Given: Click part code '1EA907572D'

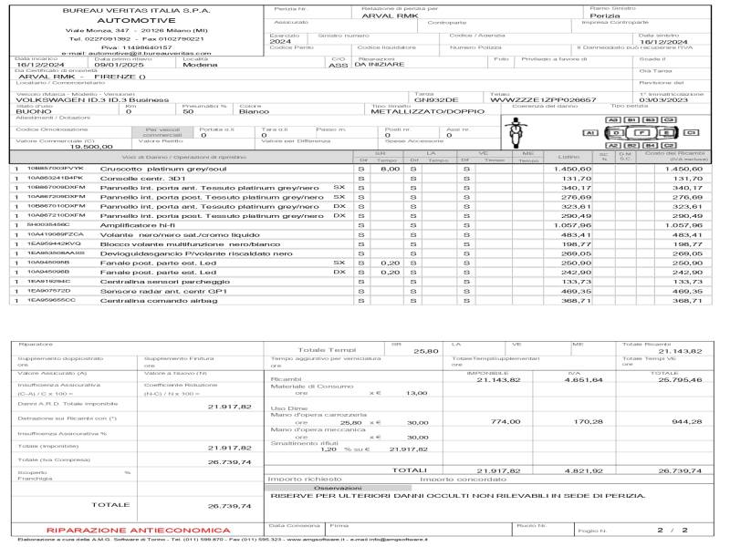Looking at the screenshot, I should point(48,291).
